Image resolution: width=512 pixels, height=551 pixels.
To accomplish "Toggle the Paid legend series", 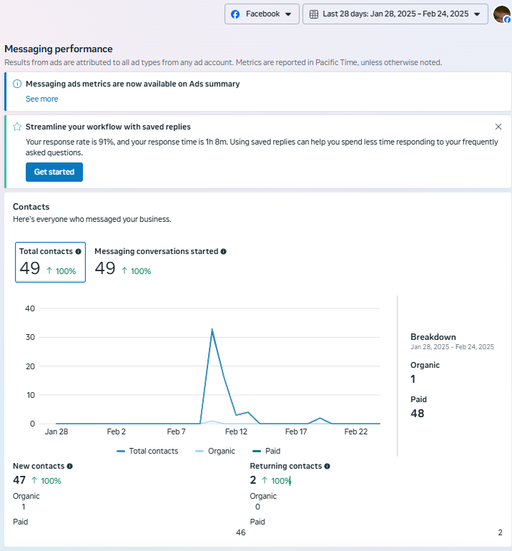I will tap(266, 451).
